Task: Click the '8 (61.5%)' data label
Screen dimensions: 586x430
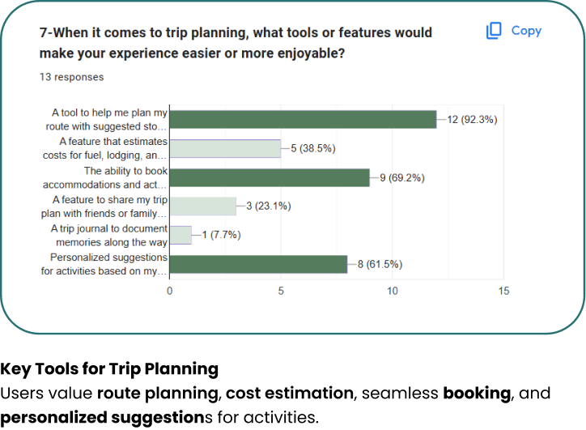Action: point(380,264)
